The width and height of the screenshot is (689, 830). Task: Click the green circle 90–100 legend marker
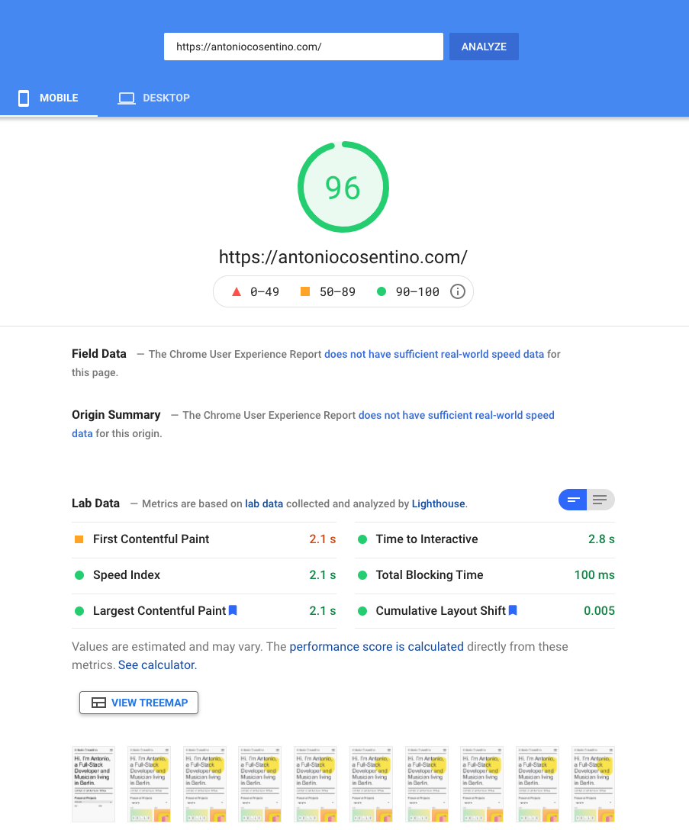coord(382,291)
